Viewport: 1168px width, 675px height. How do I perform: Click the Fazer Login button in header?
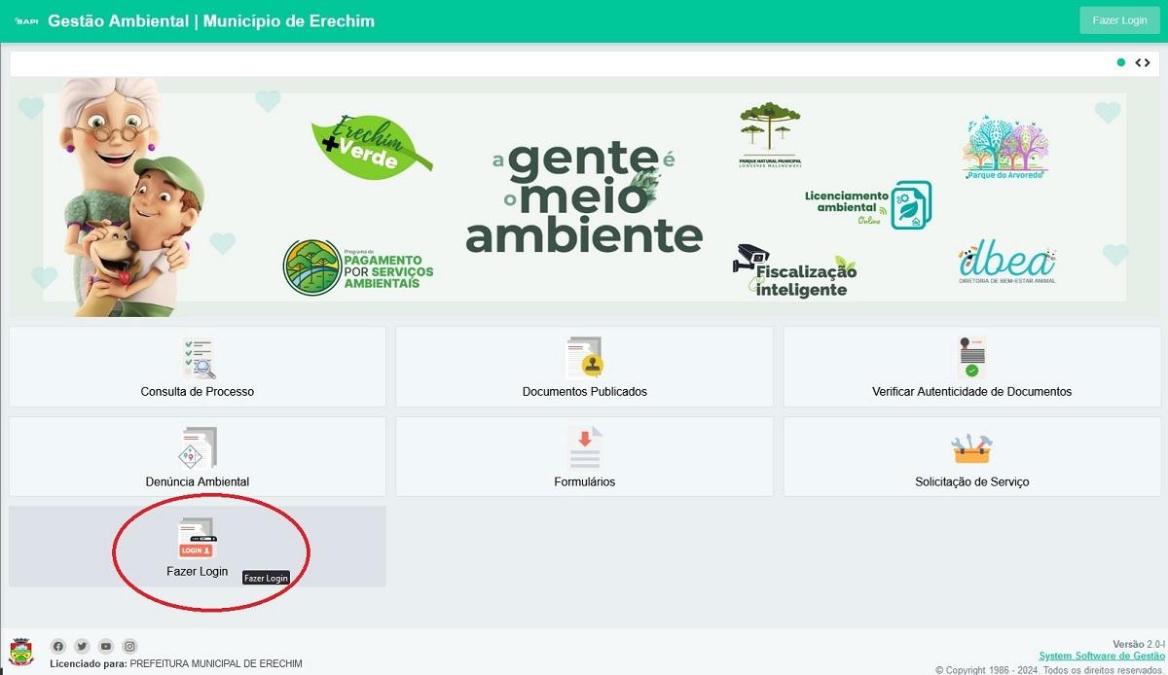coord(1118,20)
